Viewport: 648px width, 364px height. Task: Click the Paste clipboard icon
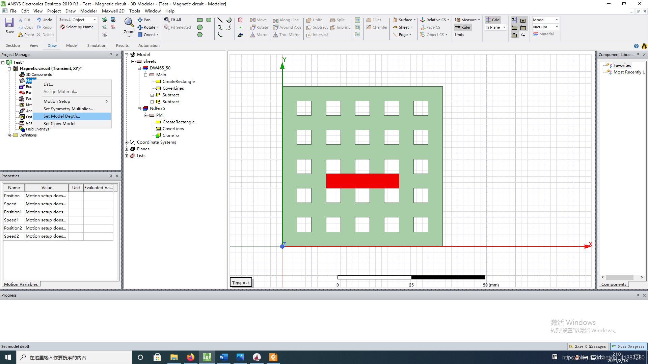point(21,35)
